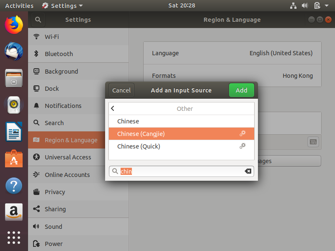335x251 pixels.
Task: Click the Wi-Fi signal icon in sidebar
Action: click(x=36, y=36)
